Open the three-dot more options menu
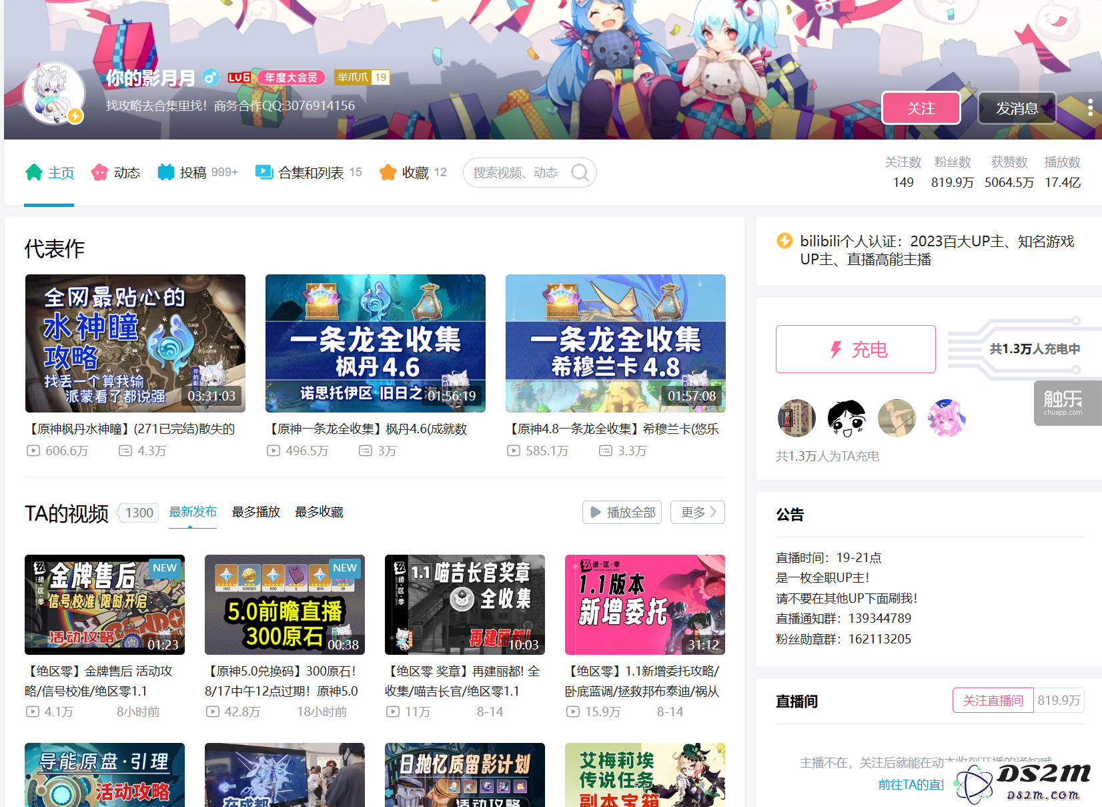The width and height of the screenshot is (1102, 807). (1090, 107)
